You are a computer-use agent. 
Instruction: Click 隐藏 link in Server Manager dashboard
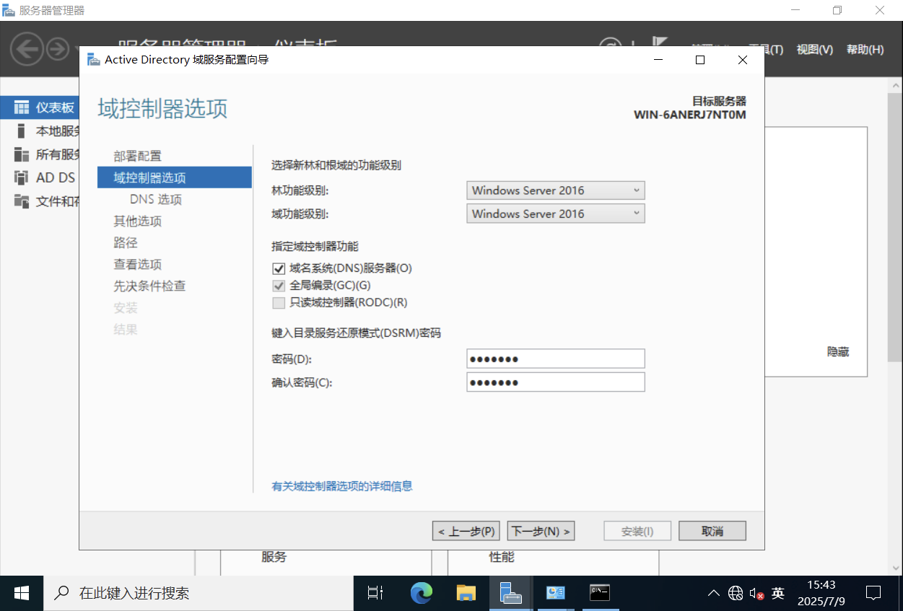pos(838,352)
